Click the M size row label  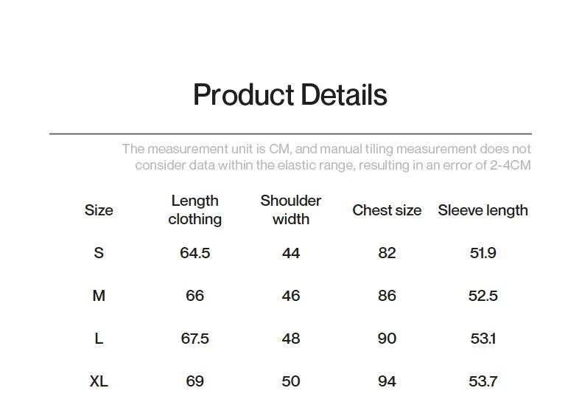coord(99,296)
